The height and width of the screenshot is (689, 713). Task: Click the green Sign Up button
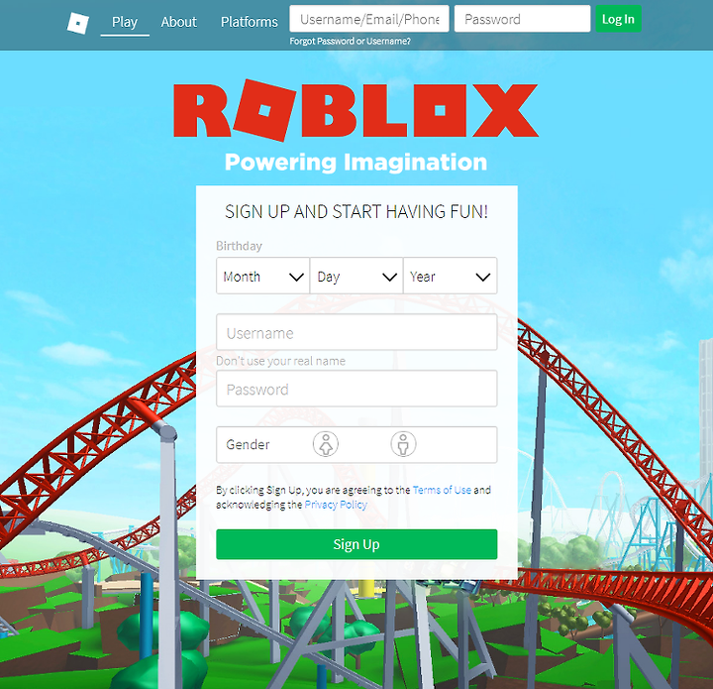356,544
